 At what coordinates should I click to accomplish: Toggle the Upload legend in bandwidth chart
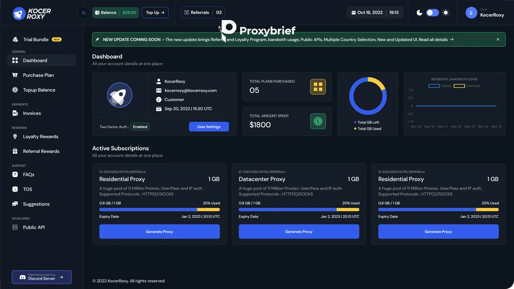tap(439, 86)
